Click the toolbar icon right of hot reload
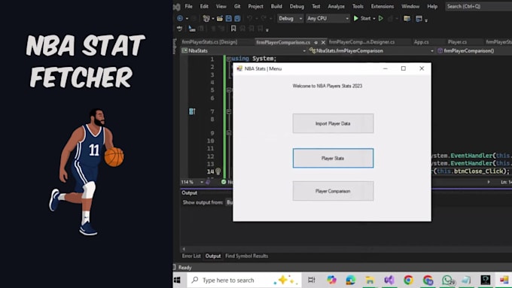Viewport: 512px width, 288px height. [x=407, y=19]
